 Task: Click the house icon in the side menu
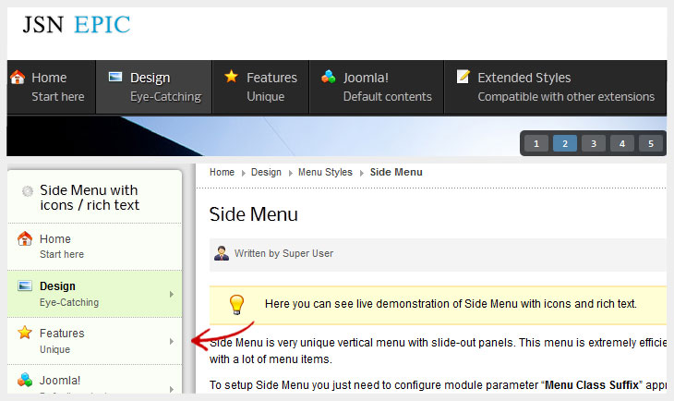pos(25,239)
